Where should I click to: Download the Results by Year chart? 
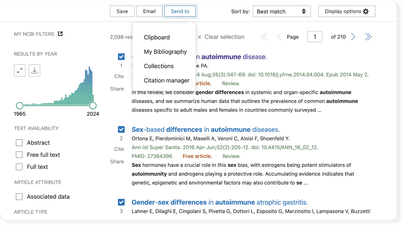click(34, 70)
